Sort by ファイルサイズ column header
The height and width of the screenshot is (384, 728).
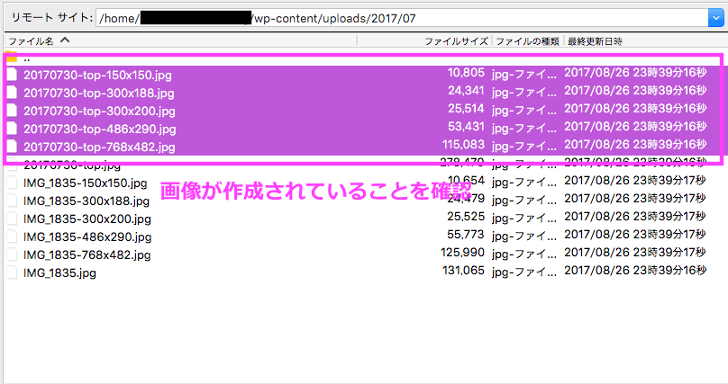click(x=456, y=41)
